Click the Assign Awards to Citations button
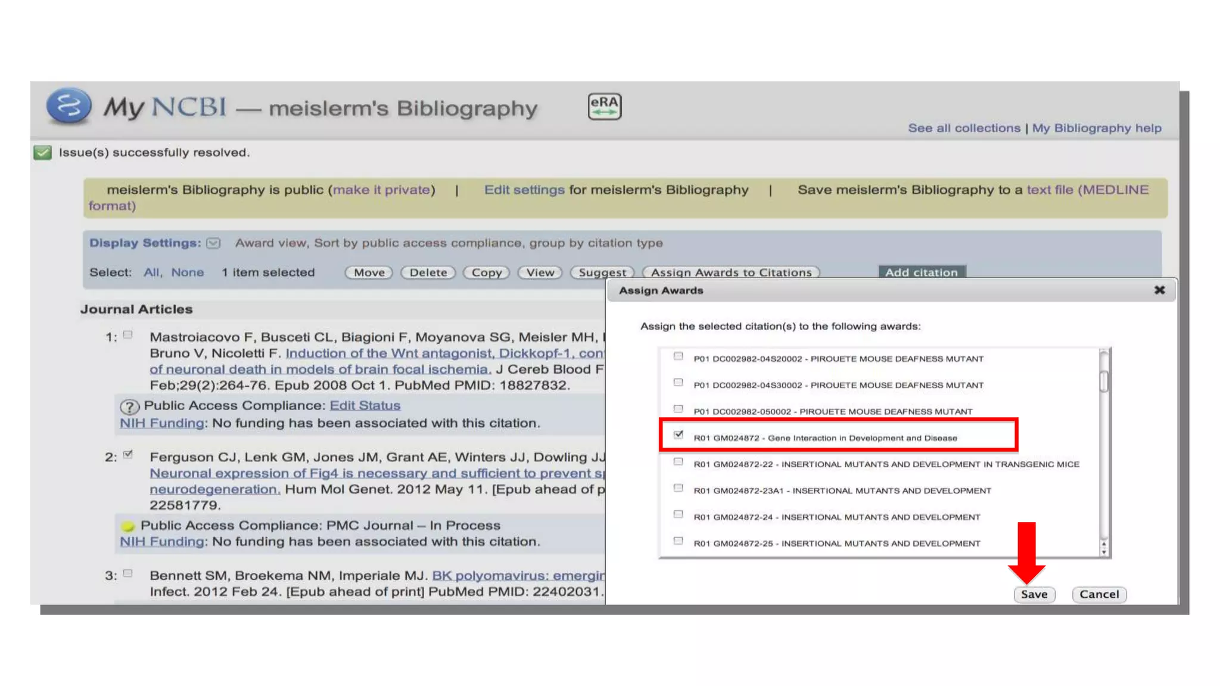The image size is (1220, 686). (x=731, y=272)
